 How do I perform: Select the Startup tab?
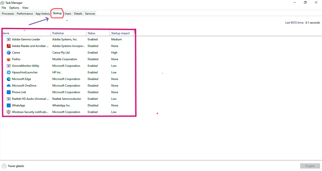point(57,13)
